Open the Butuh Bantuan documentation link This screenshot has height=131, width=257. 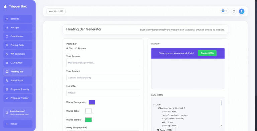point(18,113)
